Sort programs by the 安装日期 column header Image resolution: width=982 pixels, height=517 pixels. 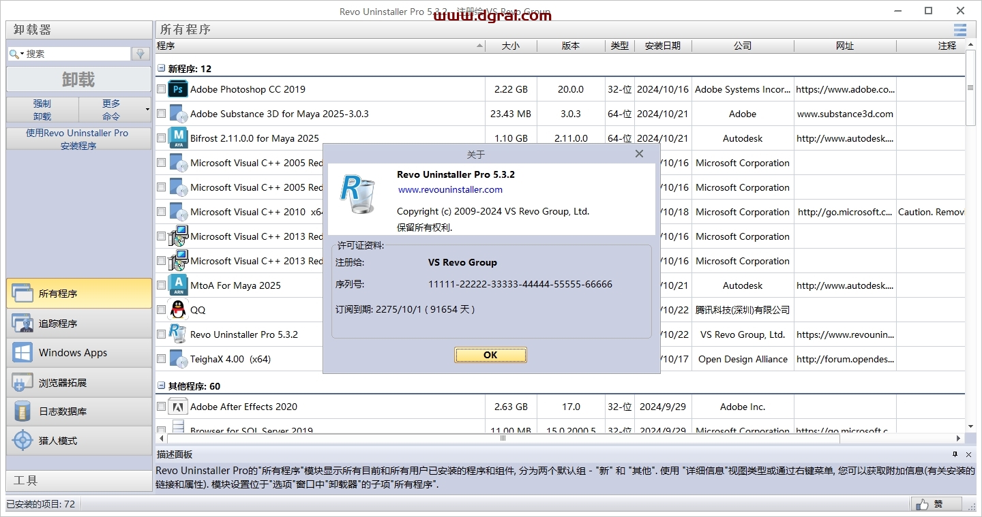point(663,46)
